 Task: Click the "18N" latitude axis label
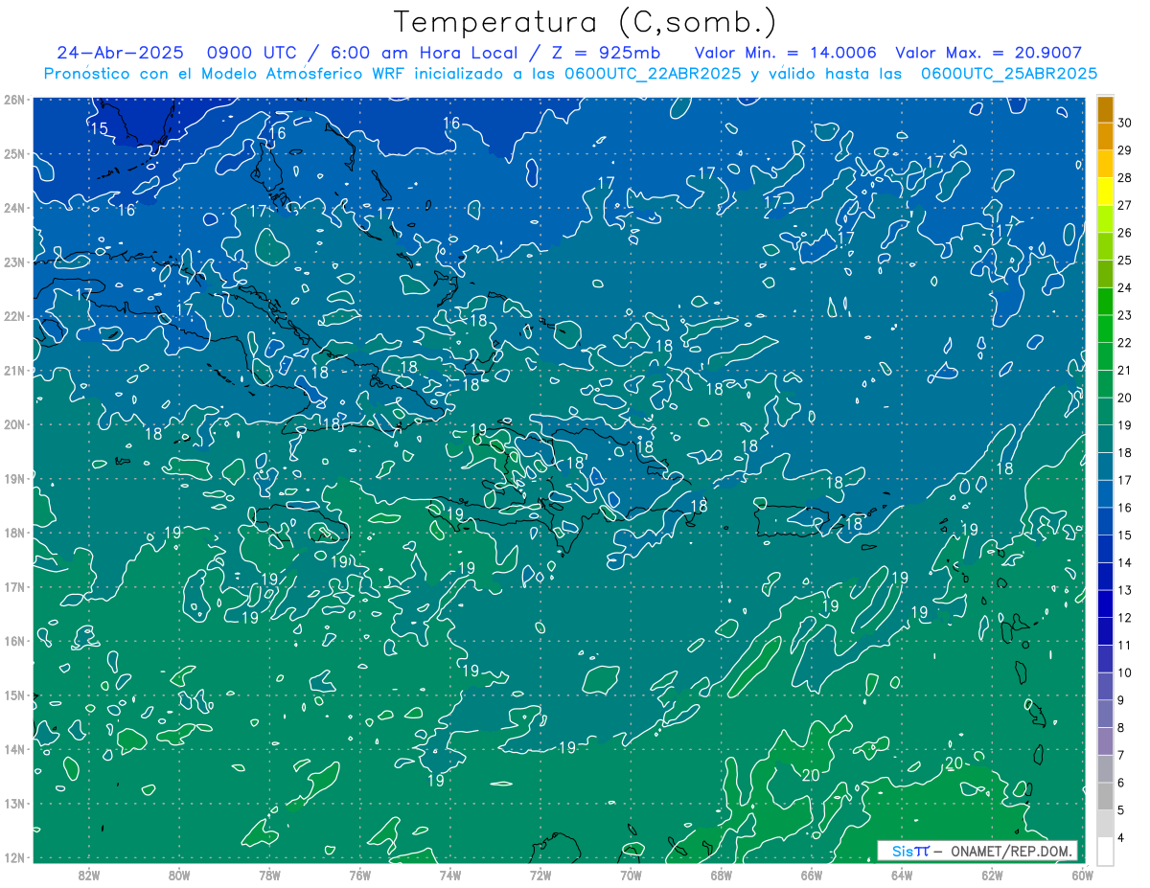tap(13, 533)
